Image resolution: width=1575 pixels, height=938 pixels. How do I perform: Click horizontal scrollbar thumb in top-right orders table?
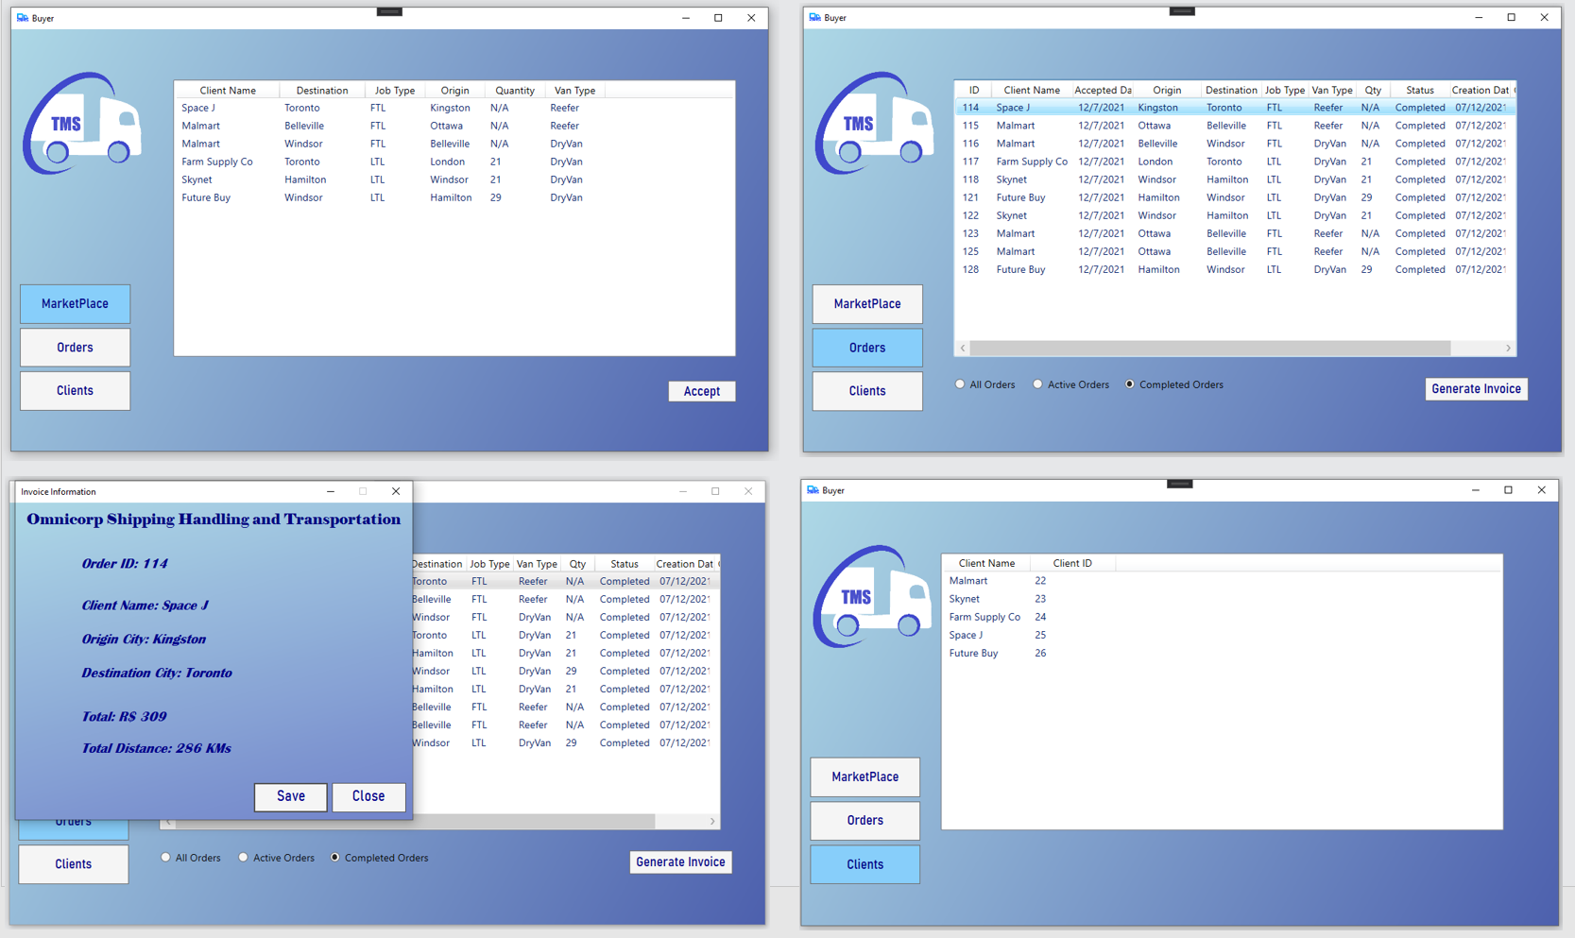pyautogui.click(x=1210, y=349)
